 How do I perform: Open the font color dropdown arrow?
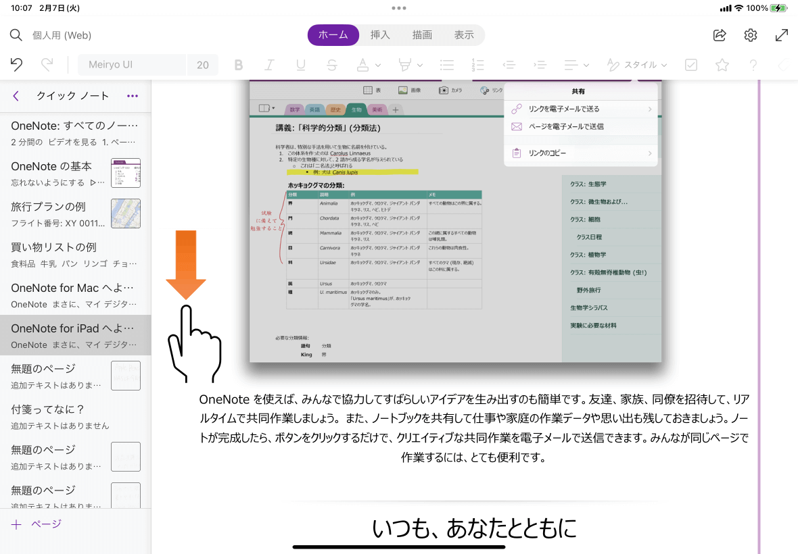(378, 65)
